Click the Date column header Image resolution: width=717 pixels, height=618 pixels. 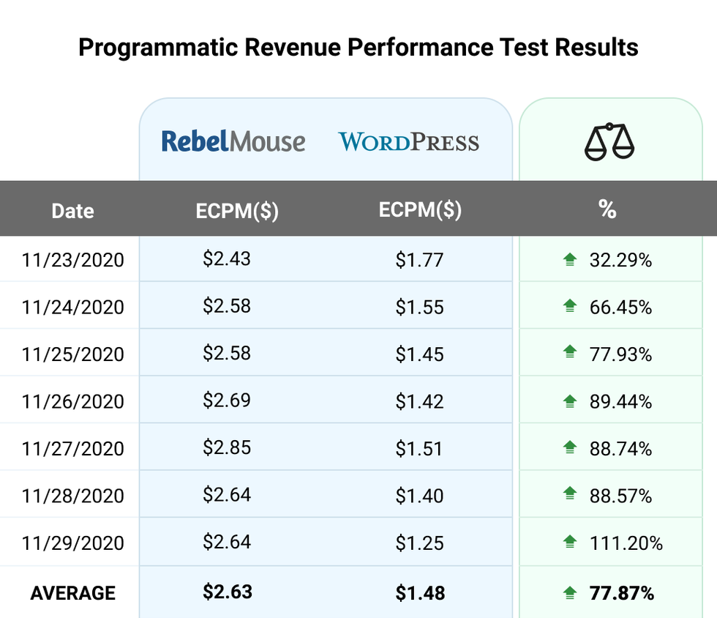coord(72,212)
